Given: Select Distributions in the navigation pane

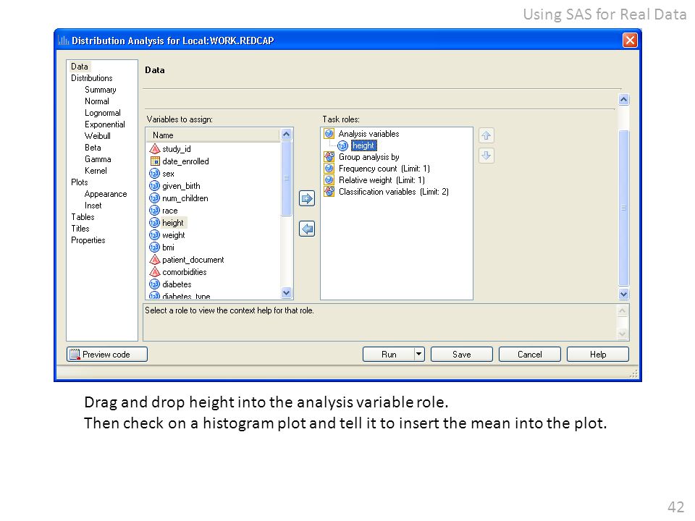Looking at the screenshot, I should [x=92, y=78].
